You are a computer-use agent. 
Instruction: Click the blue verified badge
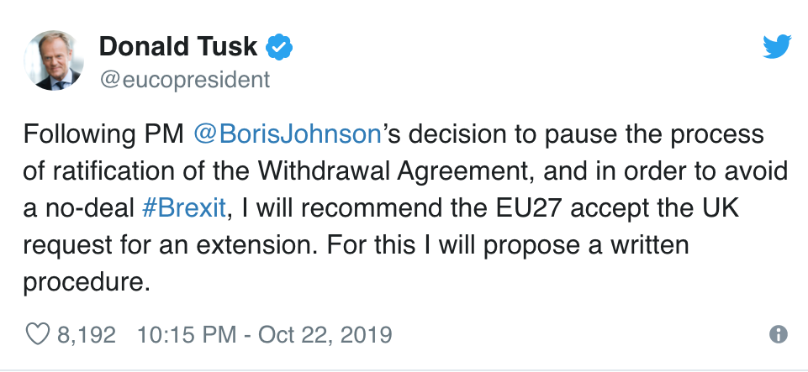coord(279,48)
